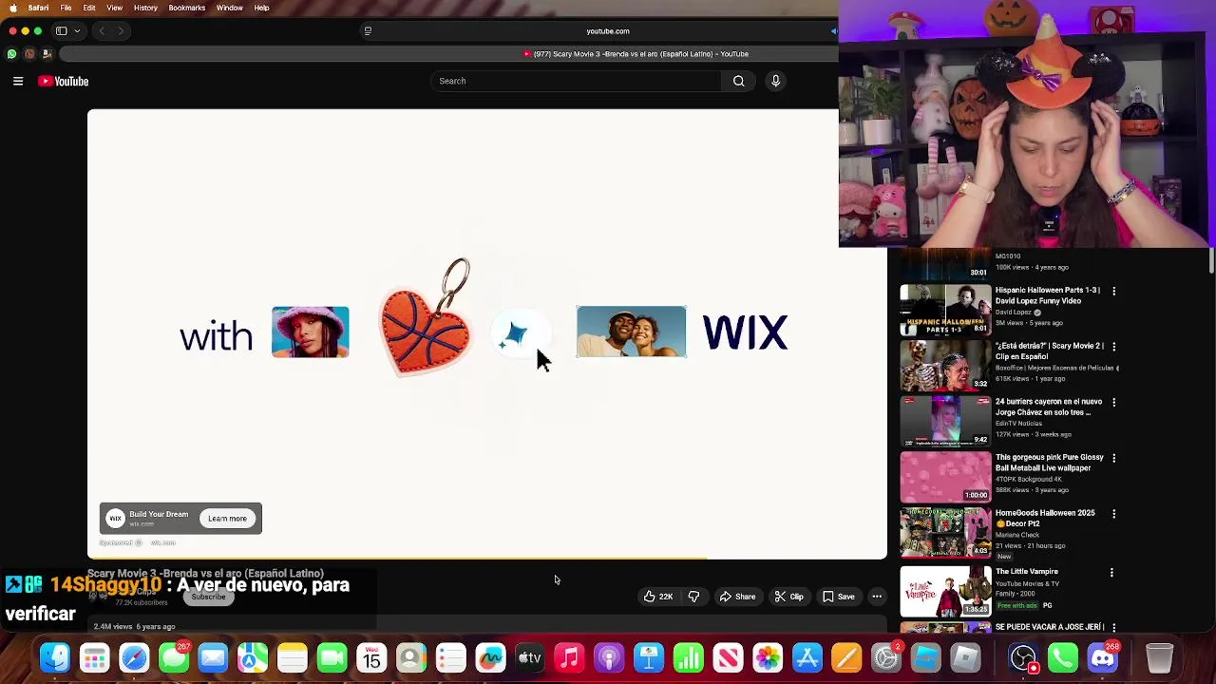1216x684 pixels.
Task: Open the Trash in the dock
Action: pyautogui.click(x=1159, y=657)
